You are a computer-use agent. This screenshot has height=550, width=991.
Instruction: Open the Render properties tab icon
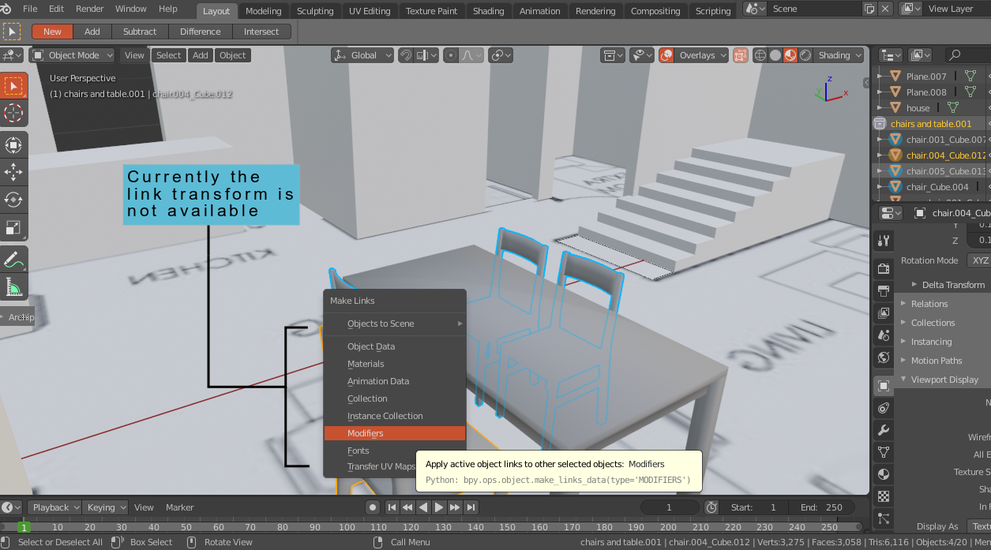(884, 269)
